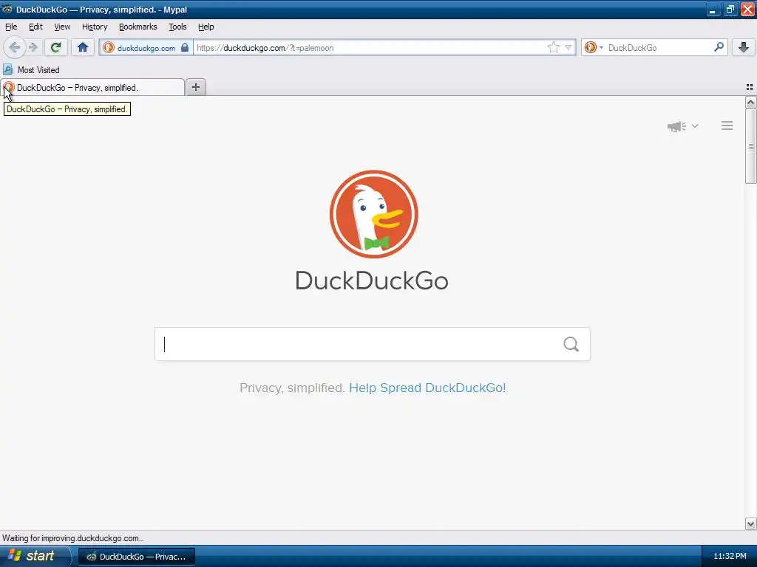Select the DuckDuckGo — Privacy, simplified tab
This screenshot has width=757, height=567.
point(92,87)
